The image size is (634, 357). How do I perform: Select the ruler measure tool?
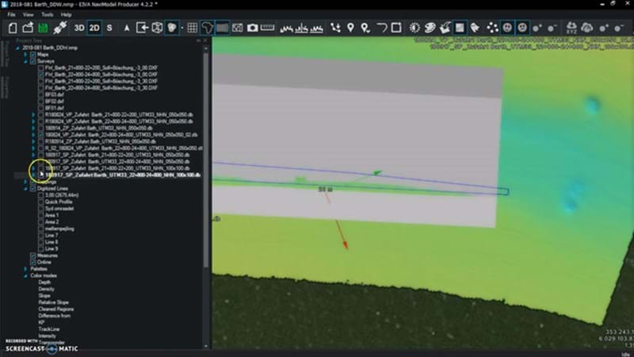pos(267,28)
